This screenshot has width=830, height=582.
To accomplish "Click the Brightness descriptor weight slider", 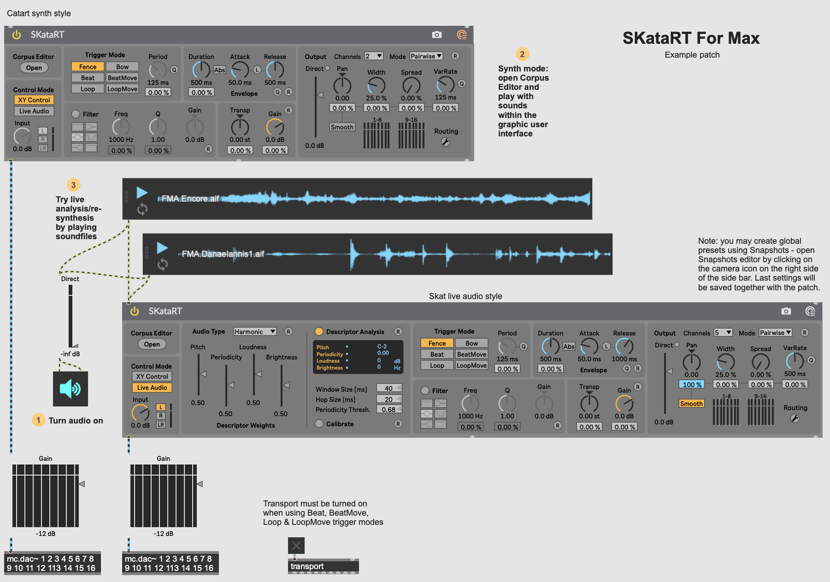I will tap(282, 386).
